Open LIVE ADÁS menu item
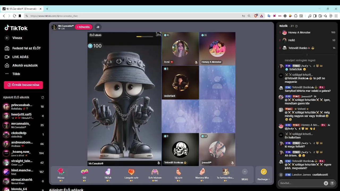This screenshot has width=340, height=191. coord(17,57)
